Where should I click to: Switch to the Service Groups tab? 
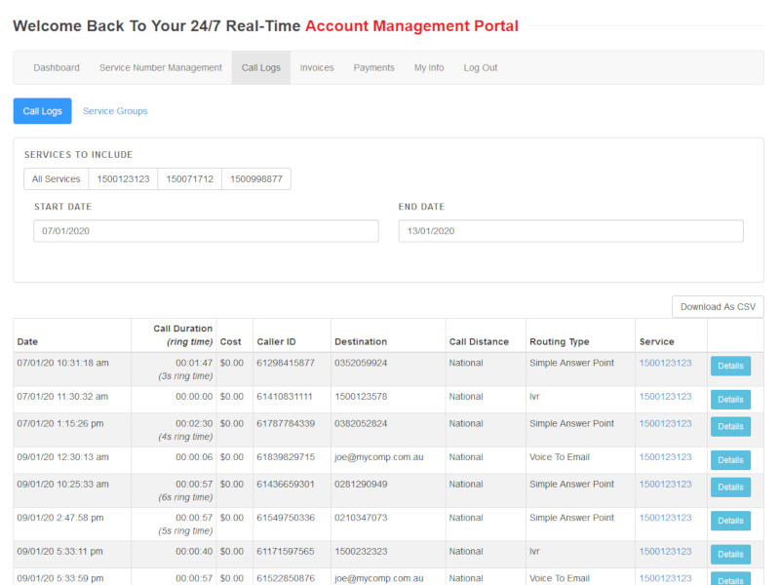(x=115, y=111)
